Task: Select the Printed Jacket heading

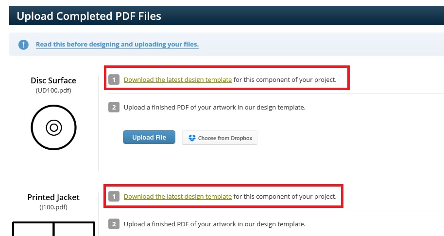Action: coord(53,197)
